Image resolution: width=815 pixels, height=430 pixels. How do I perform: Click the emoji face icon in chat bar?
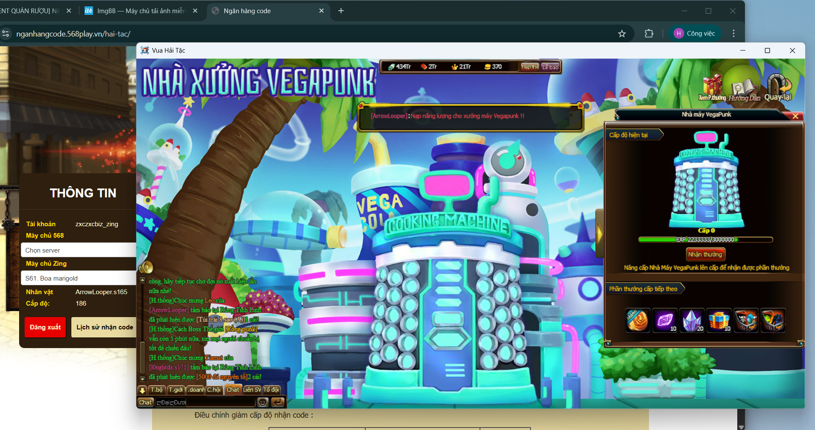[x=263, y=402]
